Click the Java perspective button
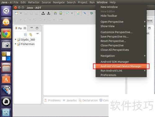 [149, 20]
